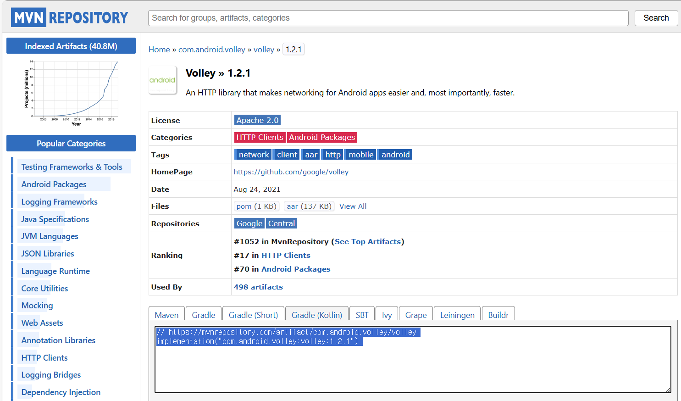Open Web Assets category

(42, 323)
